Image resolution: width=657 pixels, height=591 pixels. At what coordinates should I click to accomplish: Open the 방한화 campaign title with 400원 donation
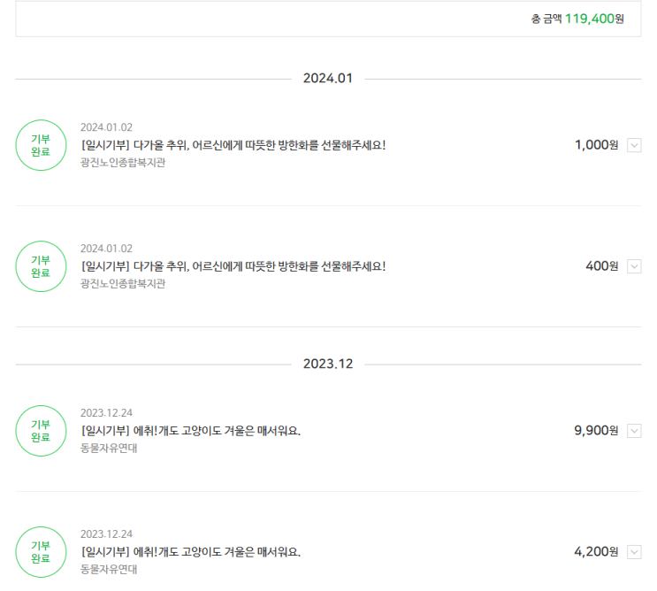233,266
